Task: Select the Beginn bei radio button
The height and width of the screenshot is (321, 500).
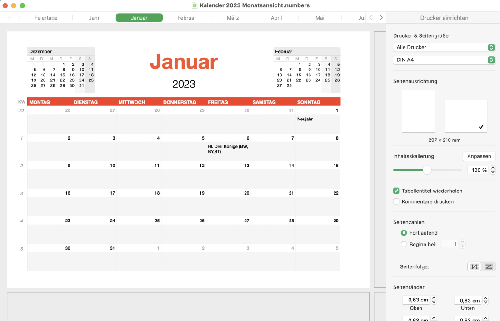Action: [x=404, y=244]
